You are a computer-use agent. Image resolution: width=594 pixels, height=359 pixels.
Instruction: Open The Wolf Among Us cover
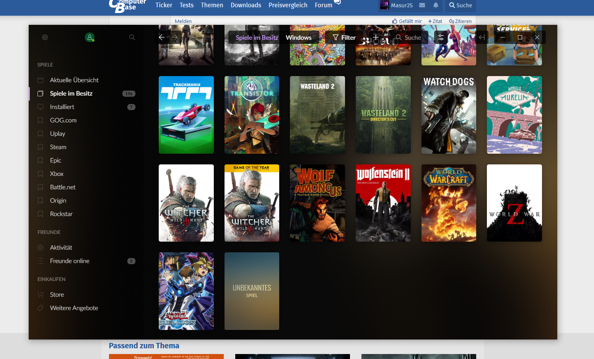317,203
